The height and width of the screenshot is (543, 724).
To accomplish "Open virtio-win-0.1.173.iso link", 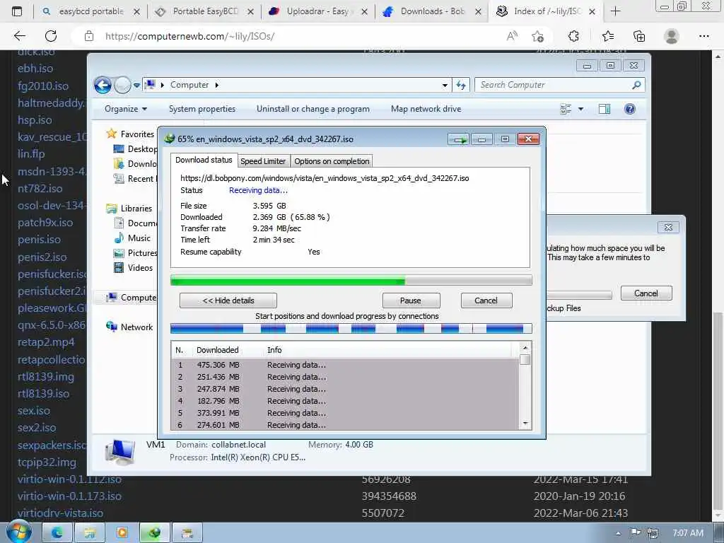I will (69, 496).
